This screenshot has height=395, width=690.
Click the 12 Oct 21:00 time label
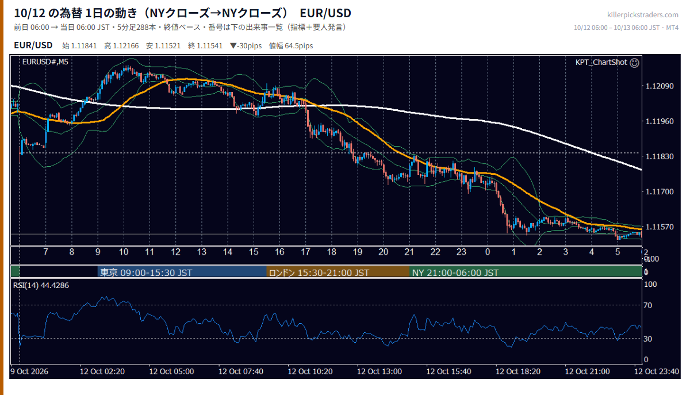pyautogui.click(x=587, y=371)
